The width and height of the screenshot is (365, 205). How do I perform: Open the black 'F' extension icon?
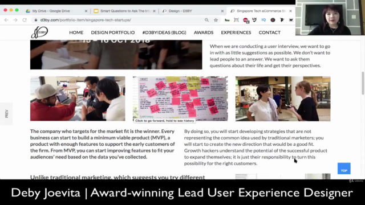(x=282, y=20)
